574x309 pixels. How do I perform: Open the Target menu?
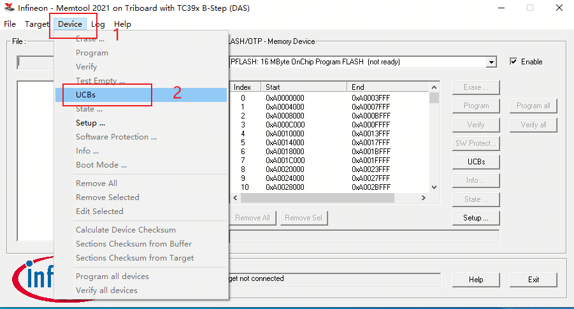[36, 24]
